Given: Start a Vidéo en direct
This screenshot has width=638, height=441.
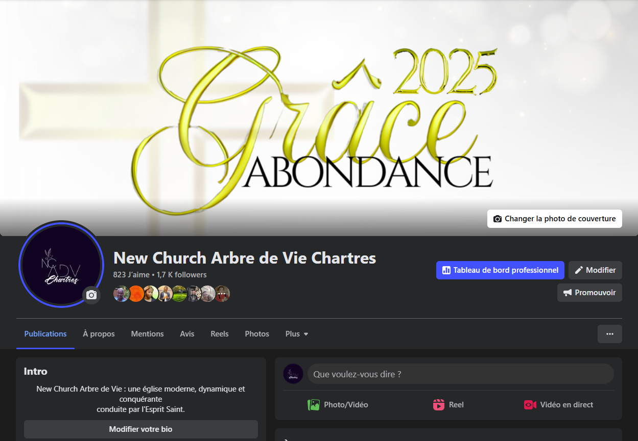Looking at the screenshot, I should (x=558, y=405).
